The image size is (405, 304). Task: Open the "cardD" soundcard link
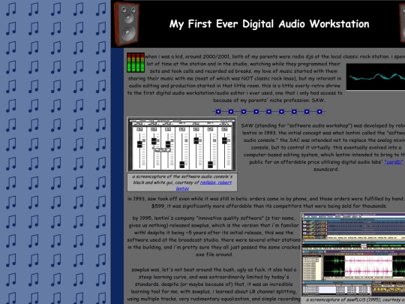[x=394, y=162]
